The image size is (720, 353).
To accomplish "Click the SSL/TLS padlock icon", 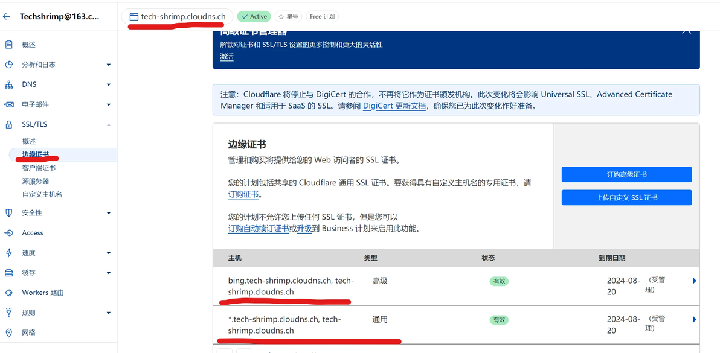I will point(8,124).
